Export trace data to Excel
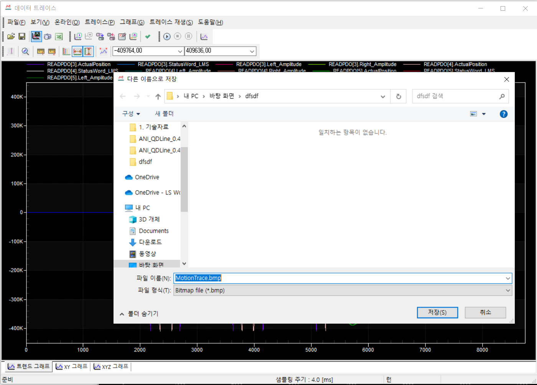Screen dimensions: 537x385 [58, 36]
